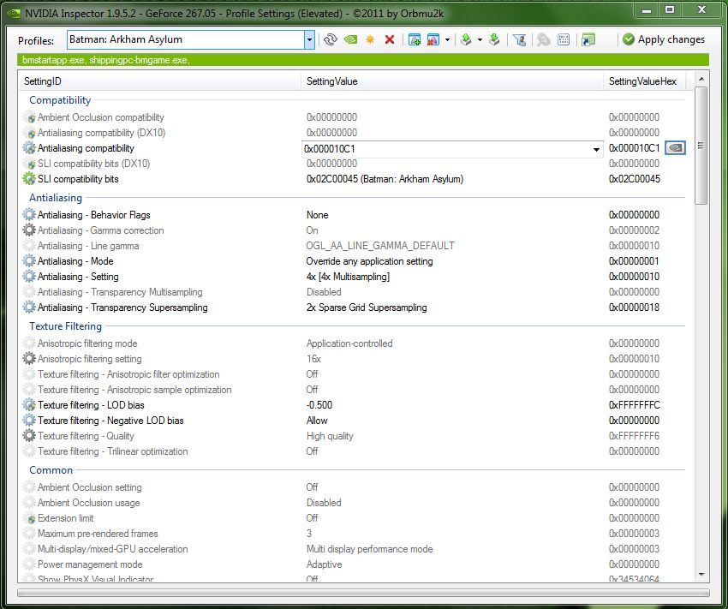Screen dimensions: 728x609
Task: Click gear icon beside Negative LOD bias row
Action: tap(29, 420)
